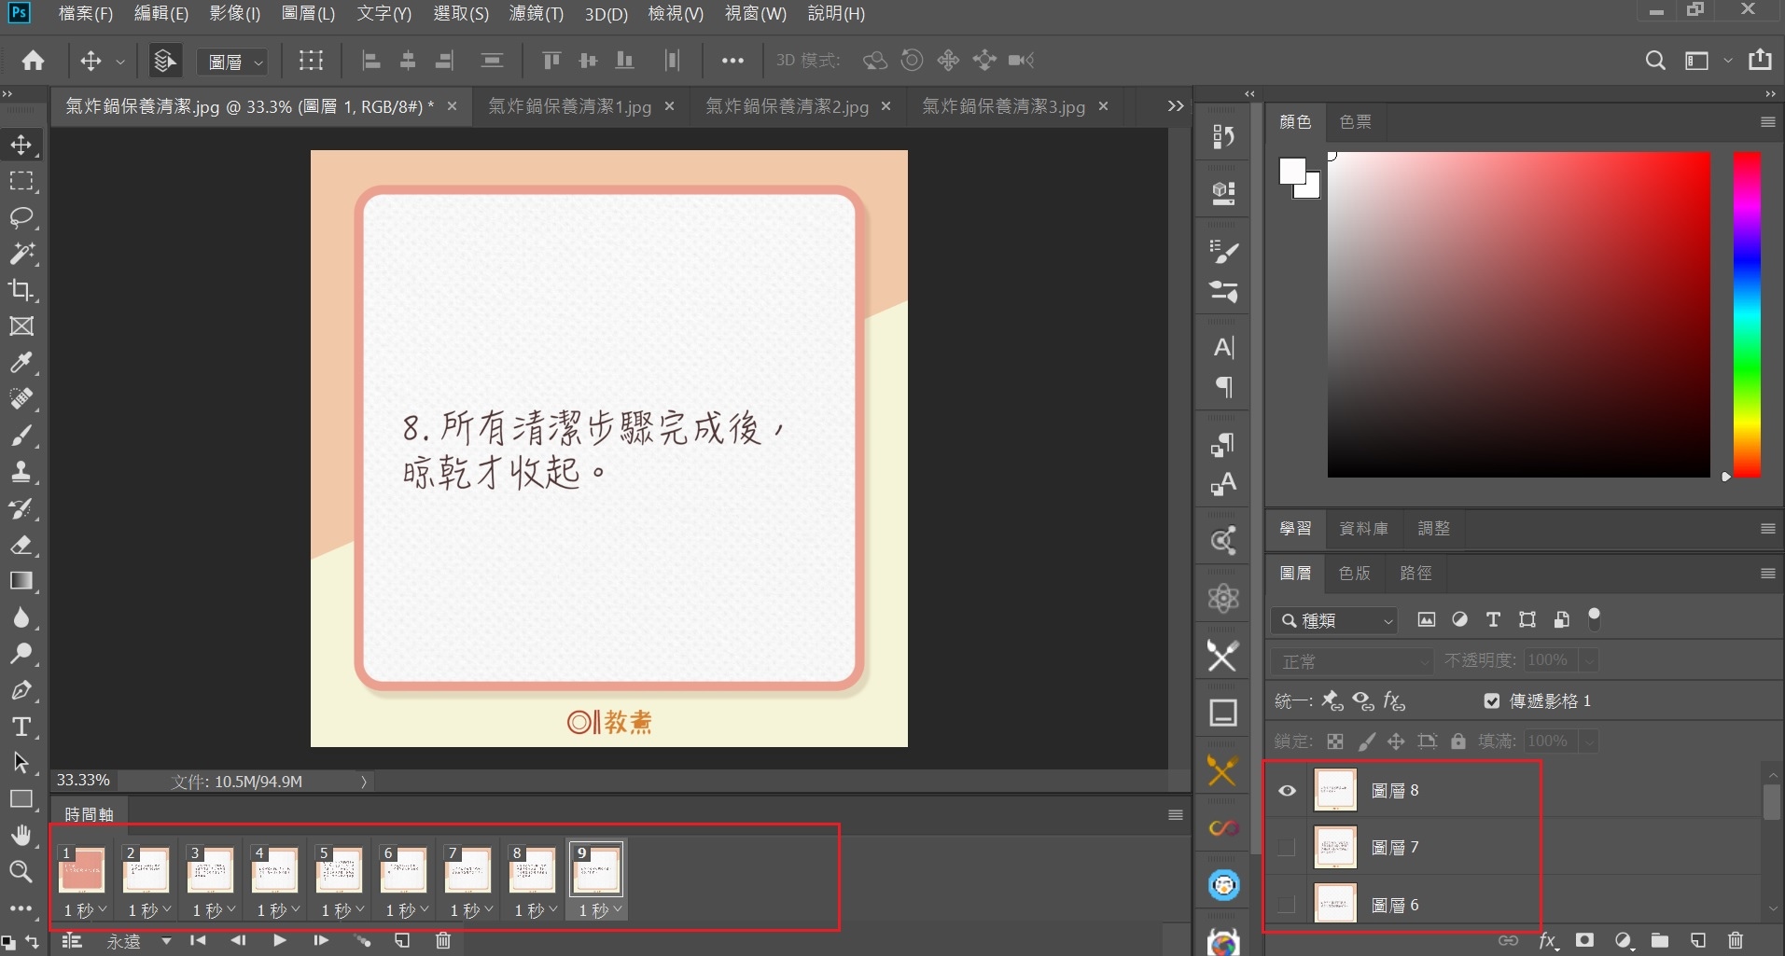This screenshot has width=1785, height=956.
Task: Delete the selected frame with trash button
Action: 443,940
